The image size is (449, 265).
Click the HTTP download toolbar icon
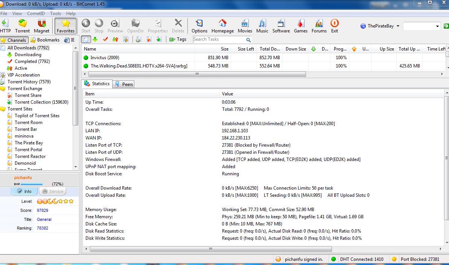point(5,26)
